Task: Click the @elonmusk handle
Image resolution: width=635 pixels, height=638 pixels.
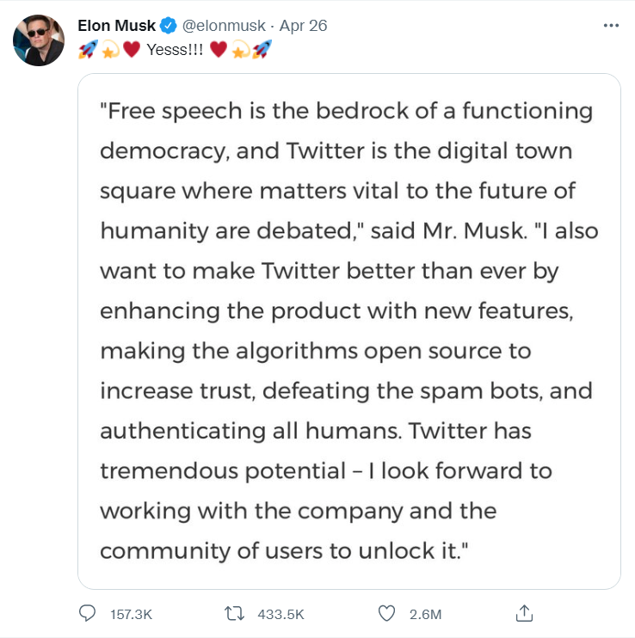Action: pos(224,26)
